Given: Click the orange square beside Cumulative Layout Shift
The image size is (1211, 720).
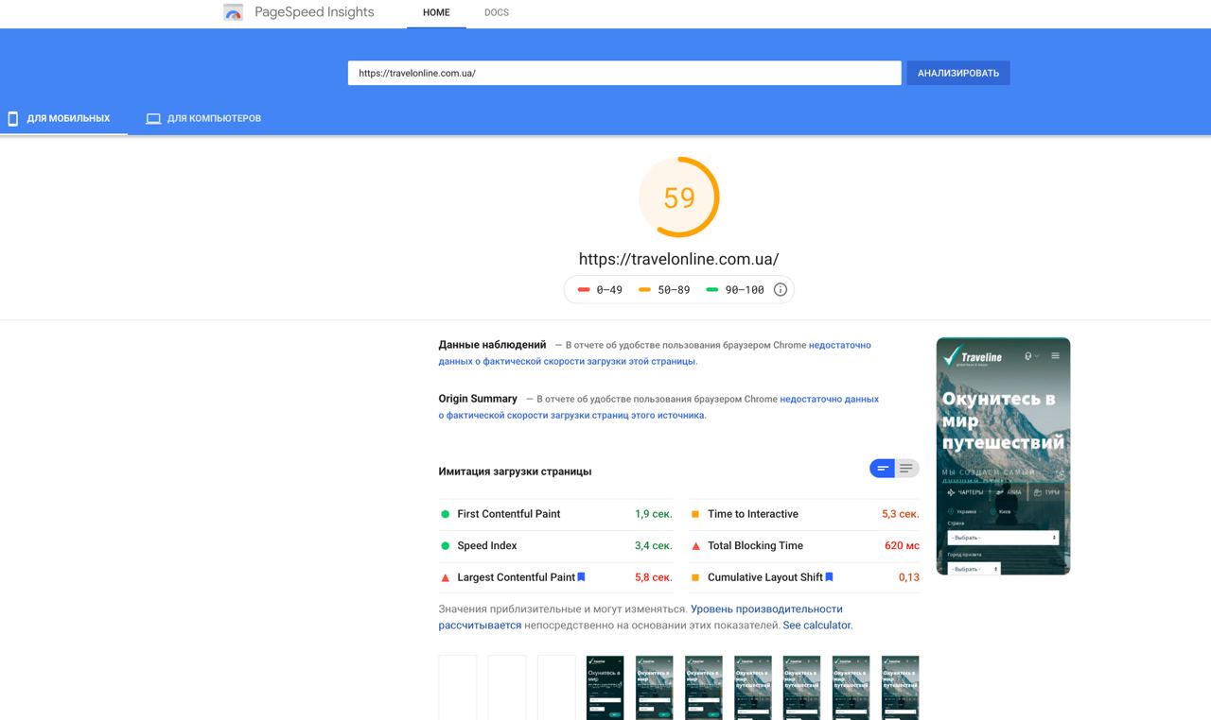Looking at the screenshot, I should 695,577.
